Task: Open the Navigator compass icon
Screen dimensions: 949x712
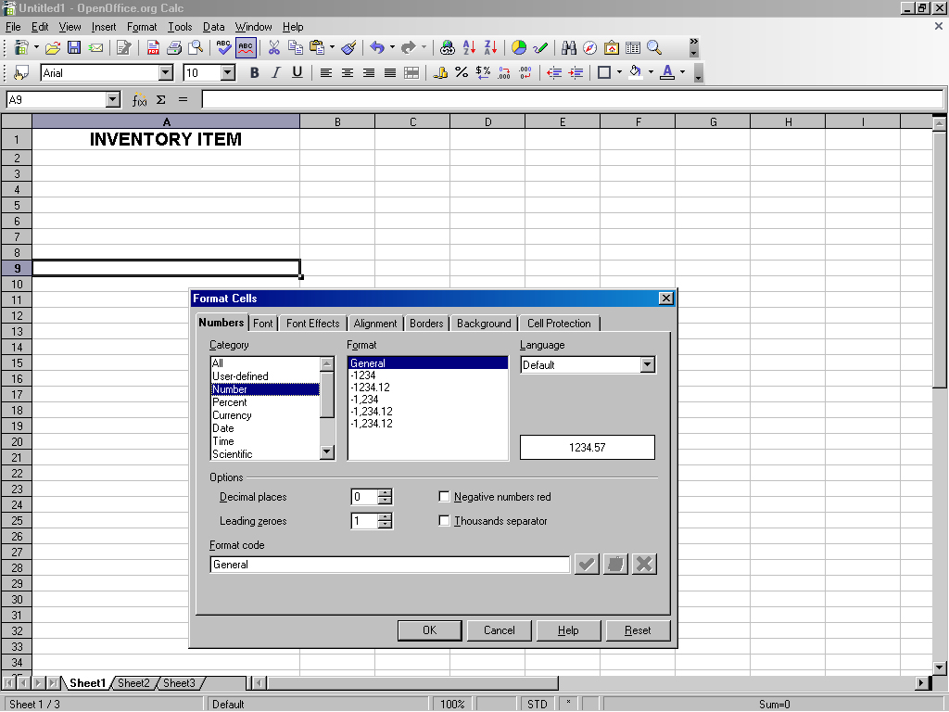Action: [590, 47]
